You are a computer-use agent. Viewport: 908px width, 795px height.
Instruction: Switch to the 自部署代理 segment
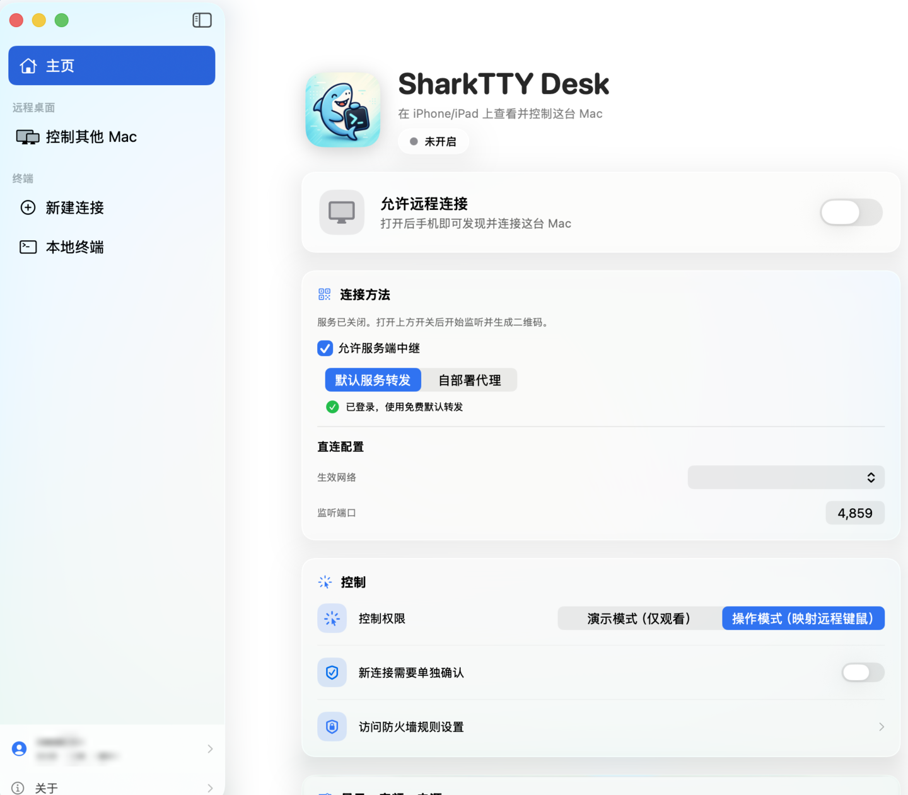[470, 380]
